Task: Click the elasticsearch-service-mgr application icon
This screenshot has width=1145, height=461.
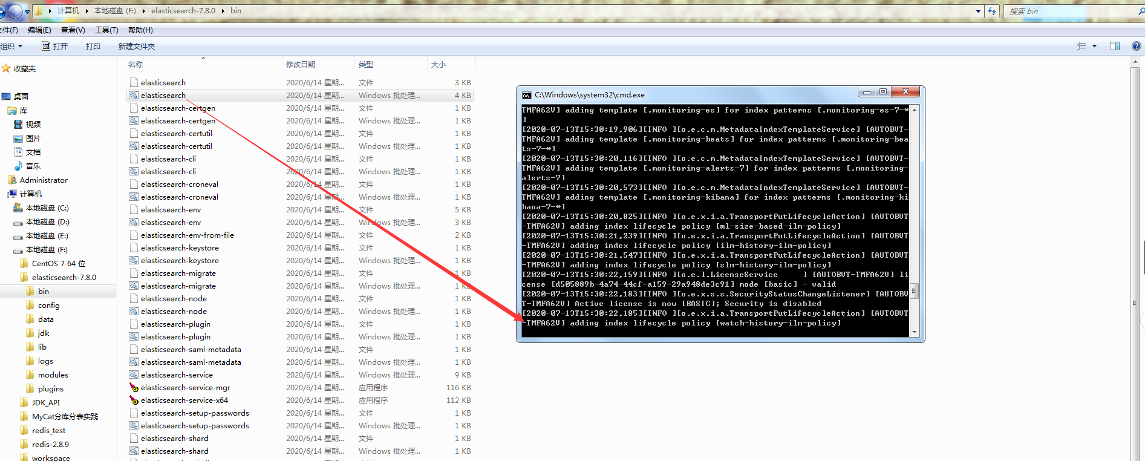Action: pos(134,388)
